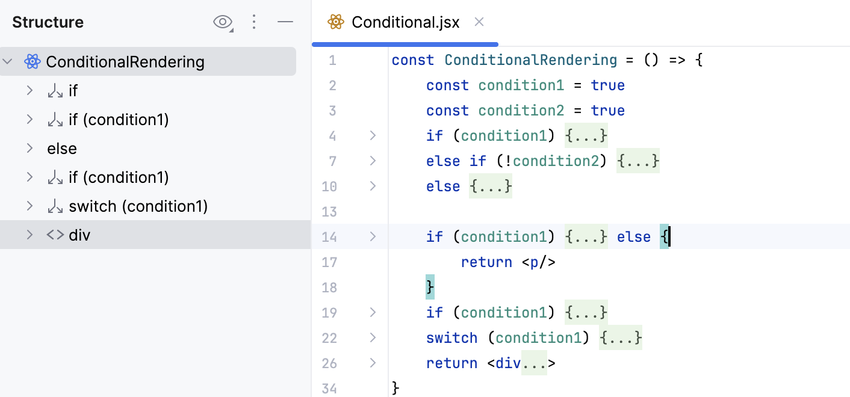Switch to the Conditional.jsx tab
Viewport: 850px width, 397px height.
[x=405, y=22]
